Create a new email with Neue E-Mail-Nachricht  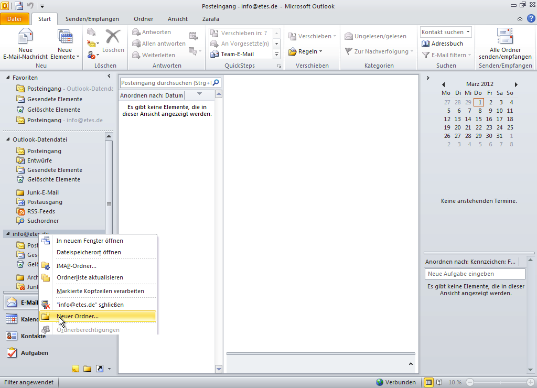click(25, 45)
